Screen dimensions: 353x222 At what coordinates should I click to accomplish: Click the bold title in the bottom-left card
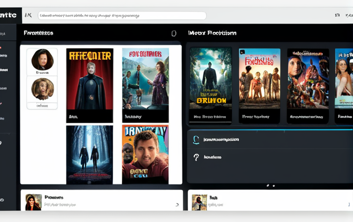tap(54, 197)
